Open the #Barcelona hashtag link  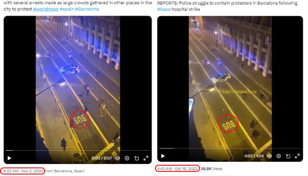click(87, 9)
